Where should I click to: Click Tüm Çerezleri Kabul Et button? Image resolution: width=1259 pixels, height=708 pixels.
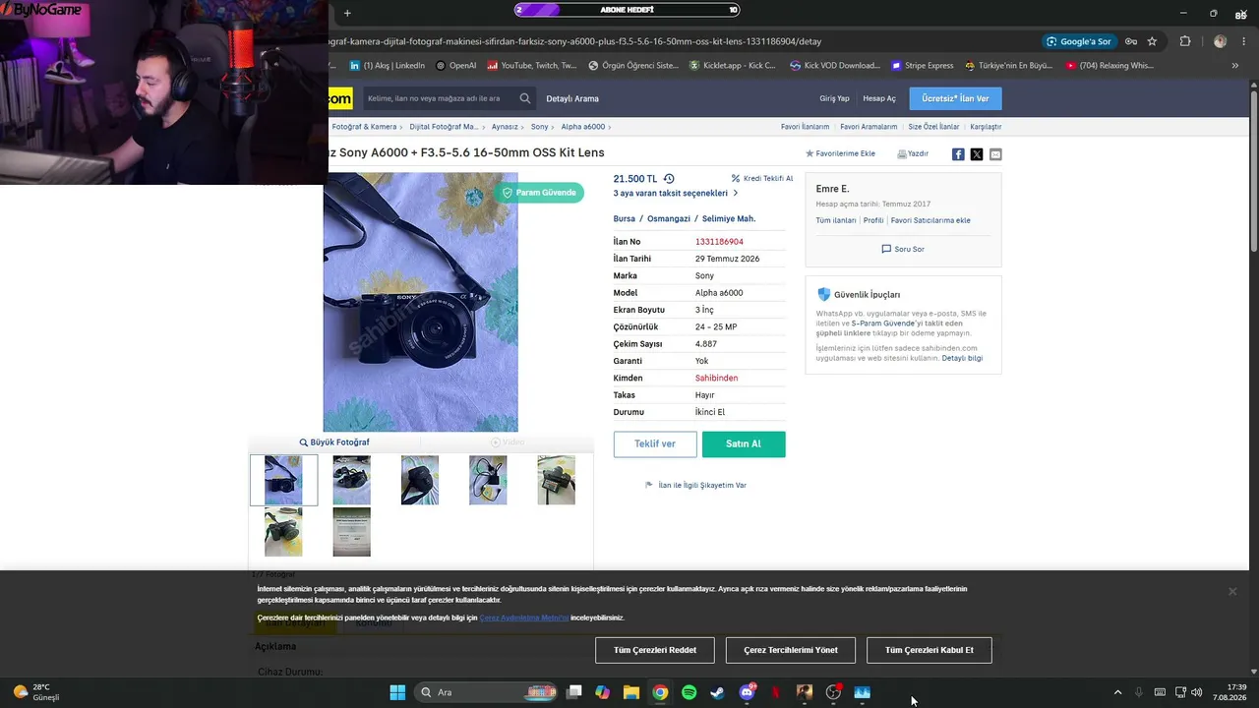tap(929, 650)
